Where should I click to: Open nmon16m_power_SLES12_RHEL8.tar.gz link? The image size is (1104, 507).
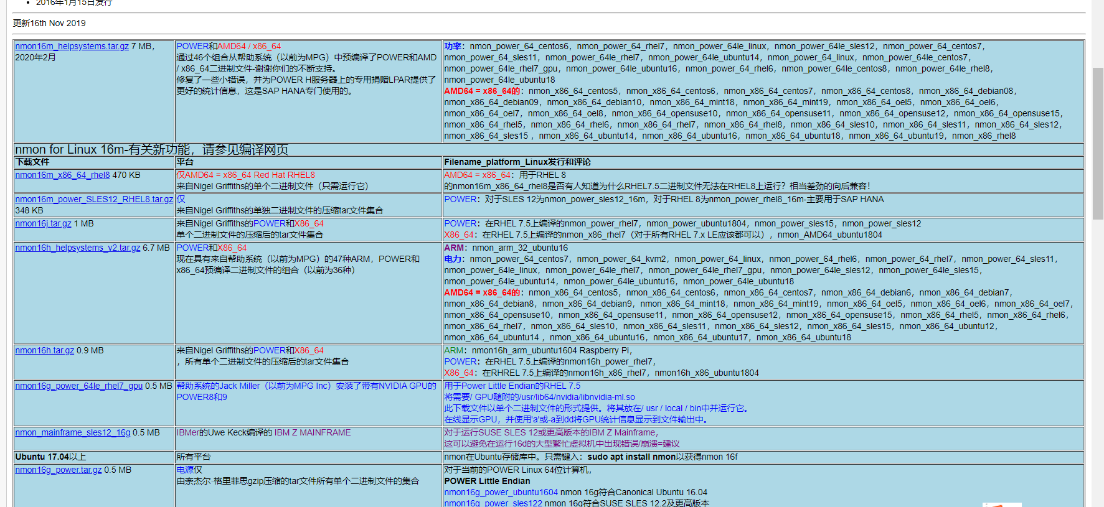[94, 199]
